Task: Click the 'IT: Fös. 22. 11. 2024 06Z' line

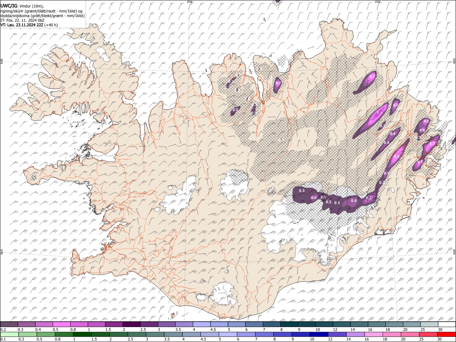Action: [x=22, y=20]
